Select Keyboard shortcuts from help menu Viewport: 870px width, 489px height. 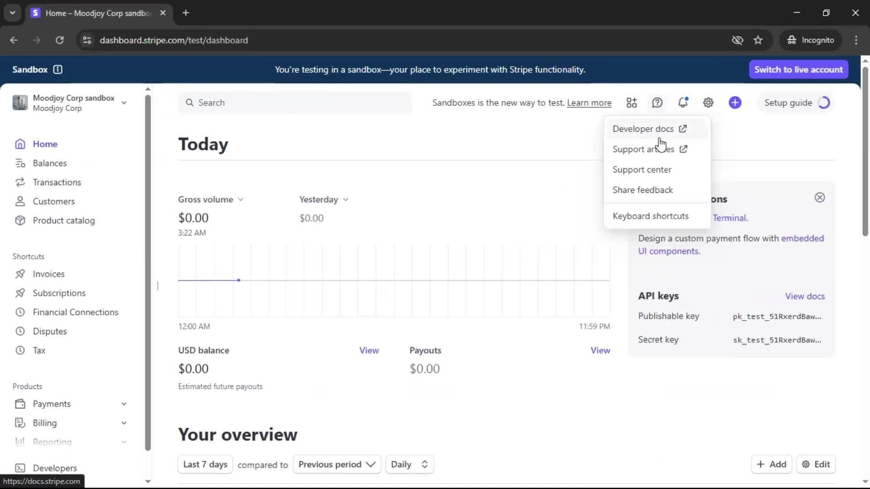[x=650, y=216]
